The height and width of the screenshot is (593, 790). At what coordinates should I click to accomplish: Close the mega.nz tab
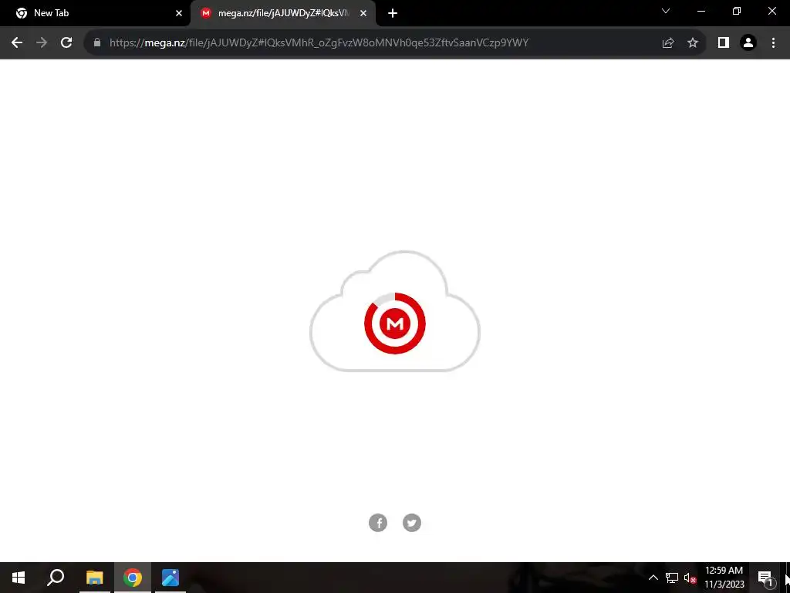(363, 13)
